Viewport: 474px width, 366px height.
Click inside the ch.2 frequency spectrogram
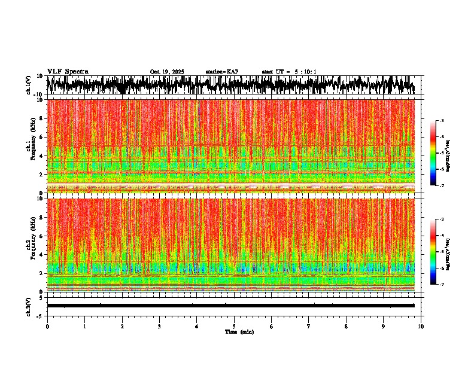[231, 245]
